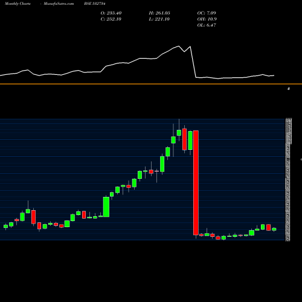Click the peak of the white line chart
Screen dimensions: 302x302
pos(179,46)
